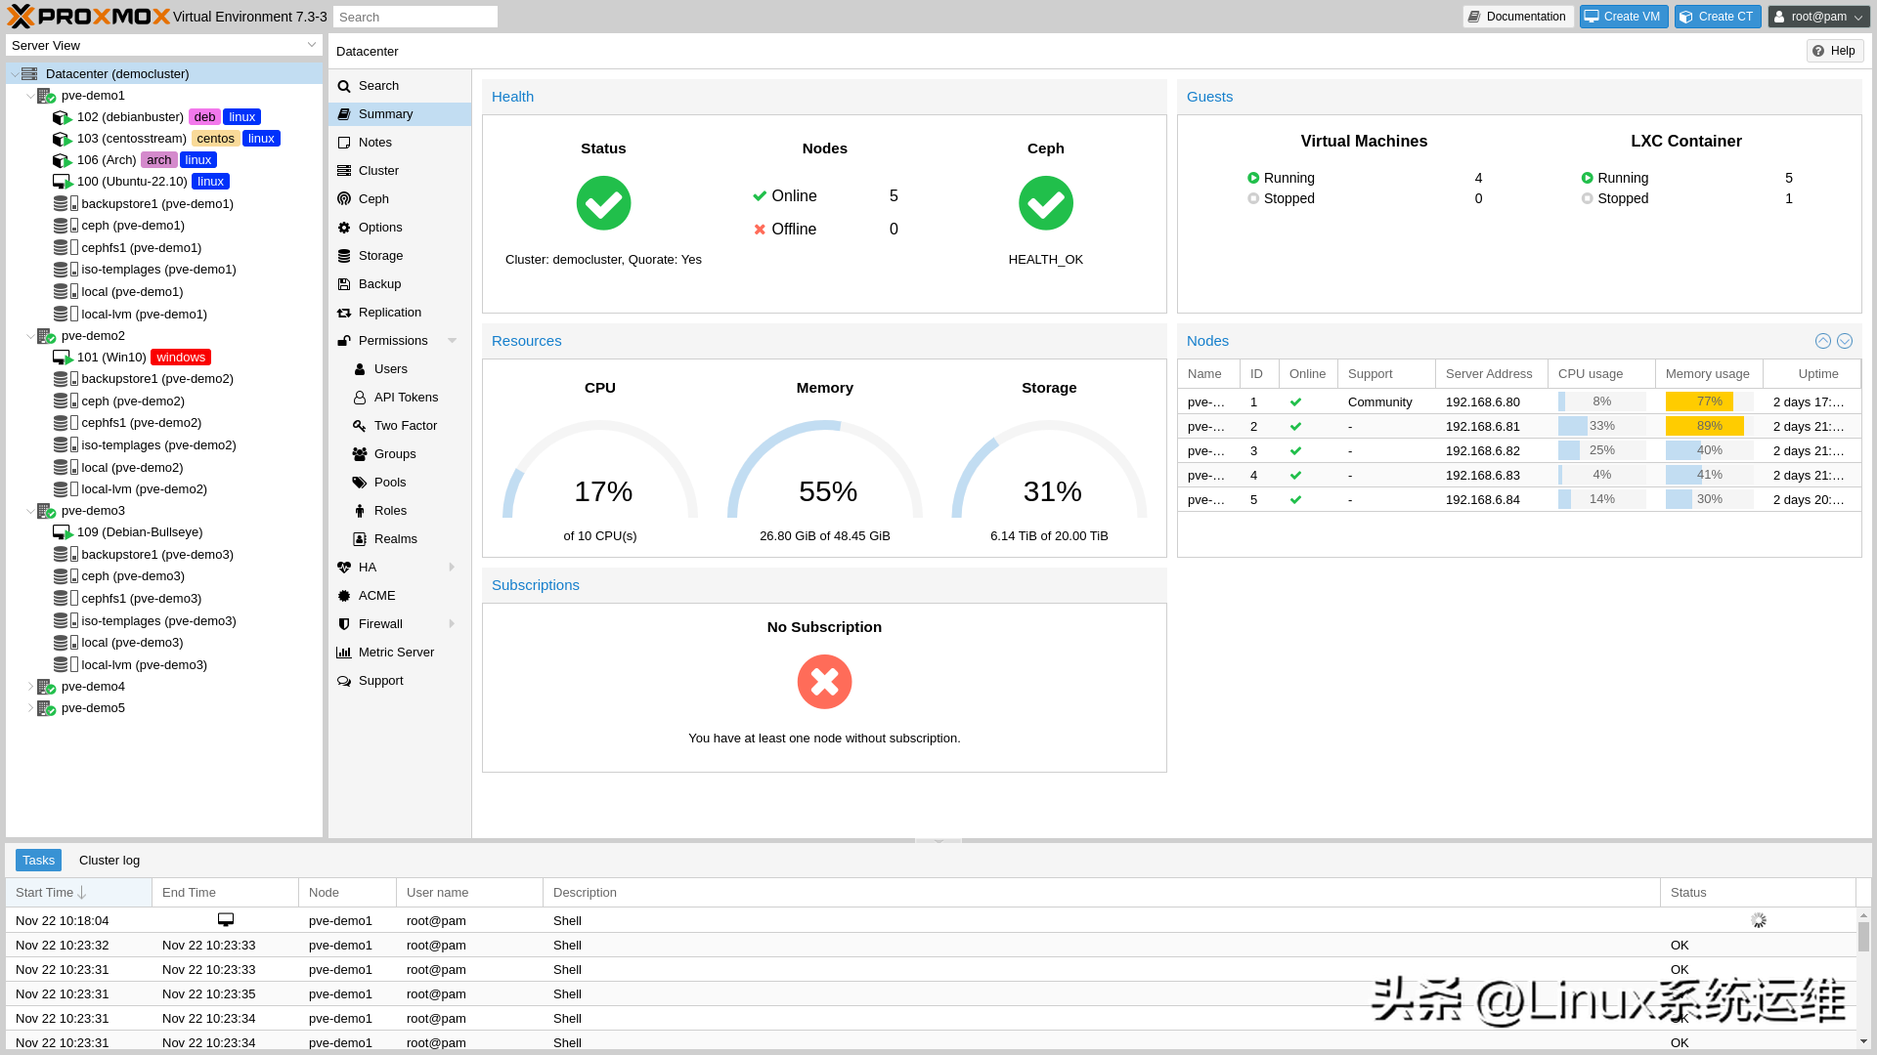Click the Realms address-book icon
The height and width of the screenshot is (1055, 1877).
[x=360, y=539]
